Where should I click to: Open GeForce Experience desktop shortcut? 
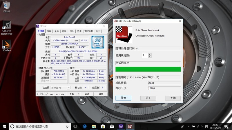coord(7,28)
